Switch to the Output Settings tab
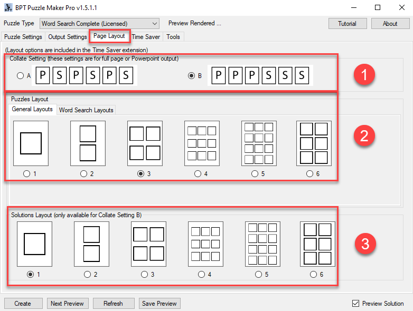The image size is (413, 311). 67,37
